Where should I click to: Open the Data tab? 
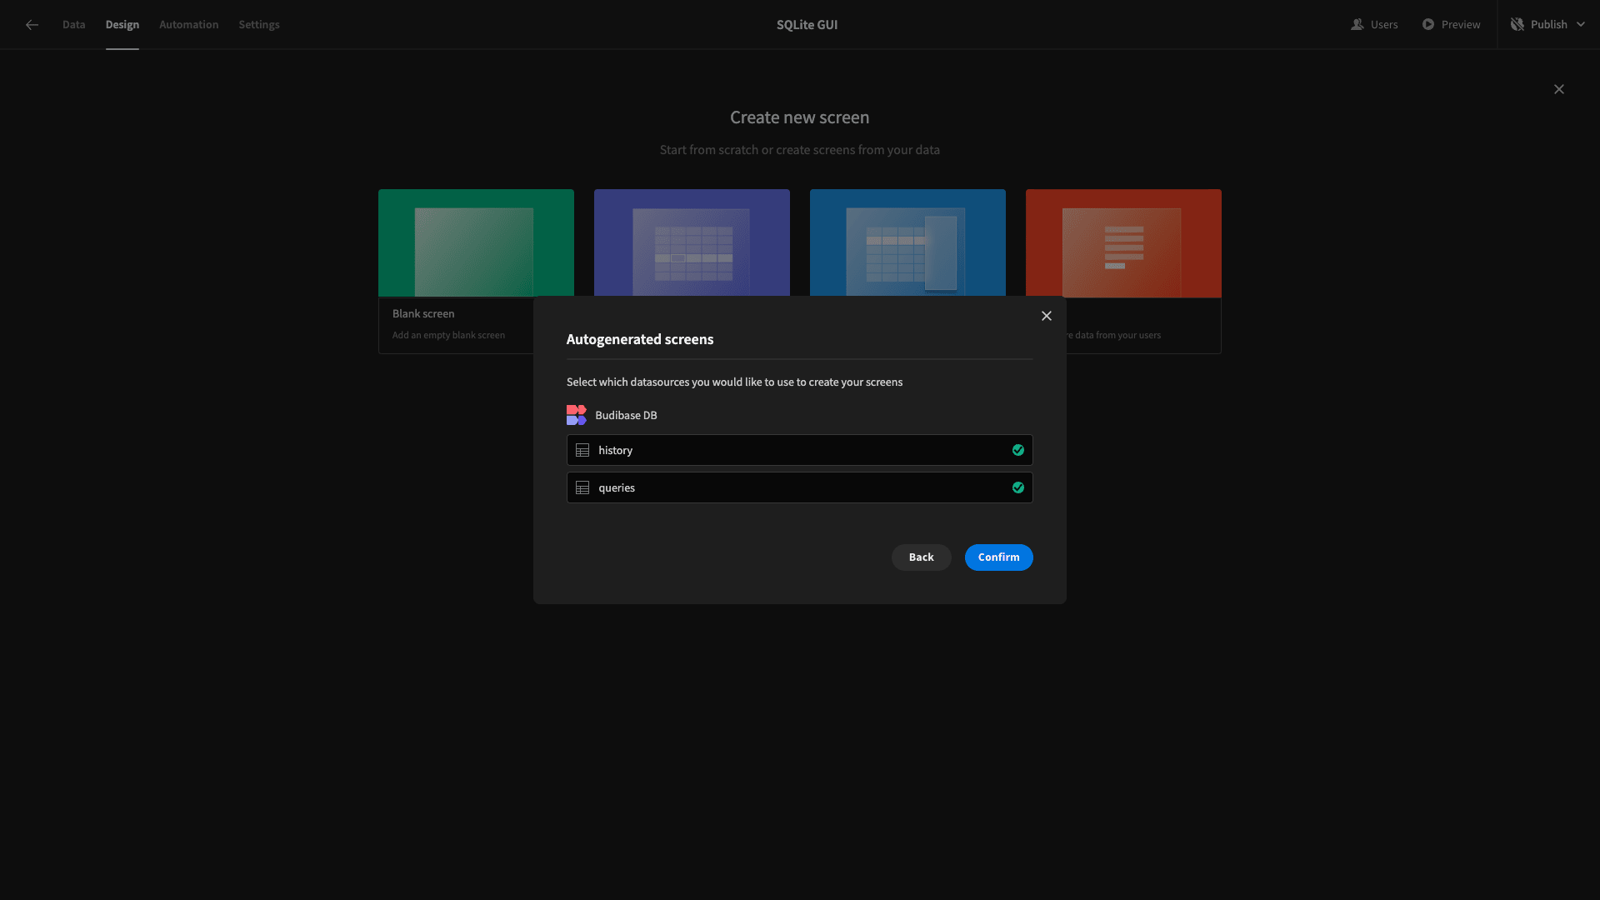[x=73, y=25]
